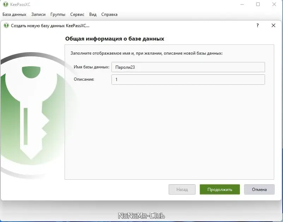Viewport: 283px width, 222px height.
Task: Click the label Описание:
Action: click(84, 79)
